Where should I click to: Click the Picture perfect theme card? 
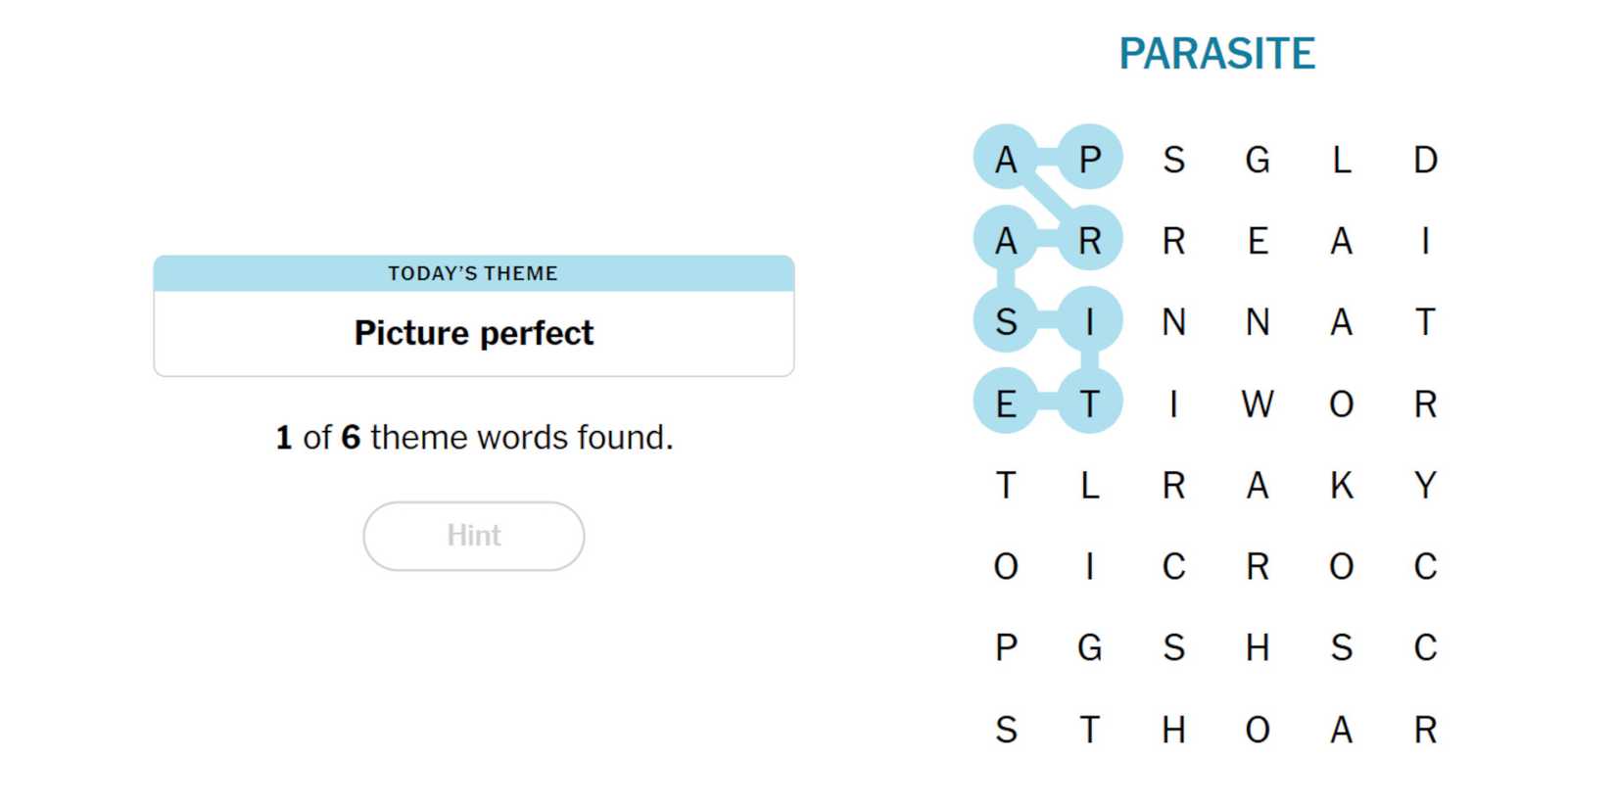coord(474,316)
